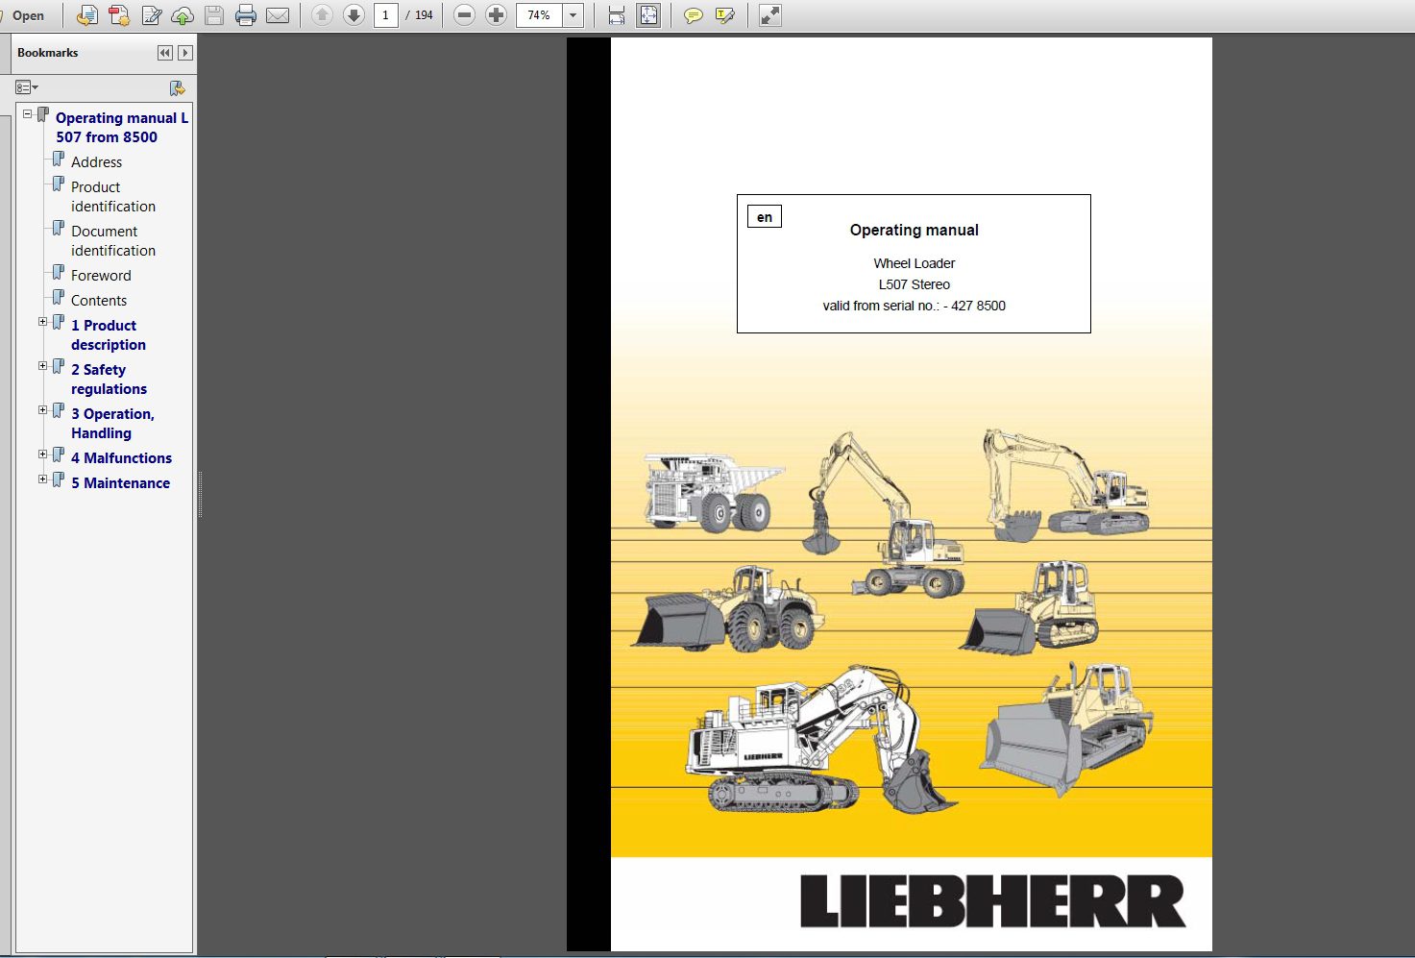Click the LIEBHERR logo on the cover

pyautogui.click(x=993, y=901)
